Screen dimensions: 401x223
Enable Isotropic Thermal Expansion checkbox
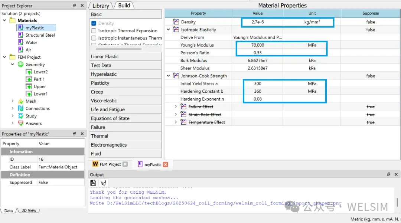94,31
